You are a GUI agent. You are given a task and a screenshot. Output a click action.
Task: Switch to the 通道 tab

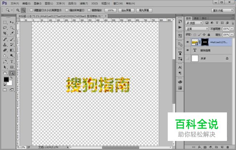pos(196,18)
